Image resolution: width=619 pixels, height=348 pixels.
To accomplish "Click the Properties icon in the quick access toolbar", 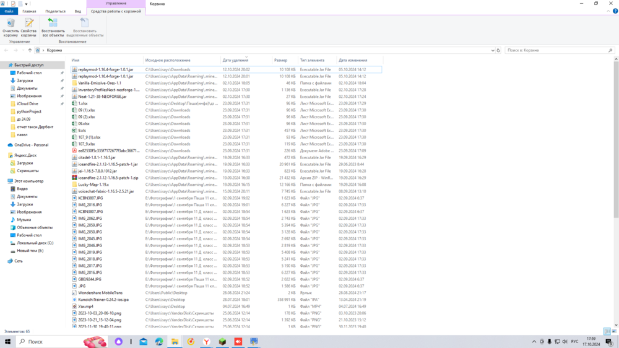I will click(13, 4).
